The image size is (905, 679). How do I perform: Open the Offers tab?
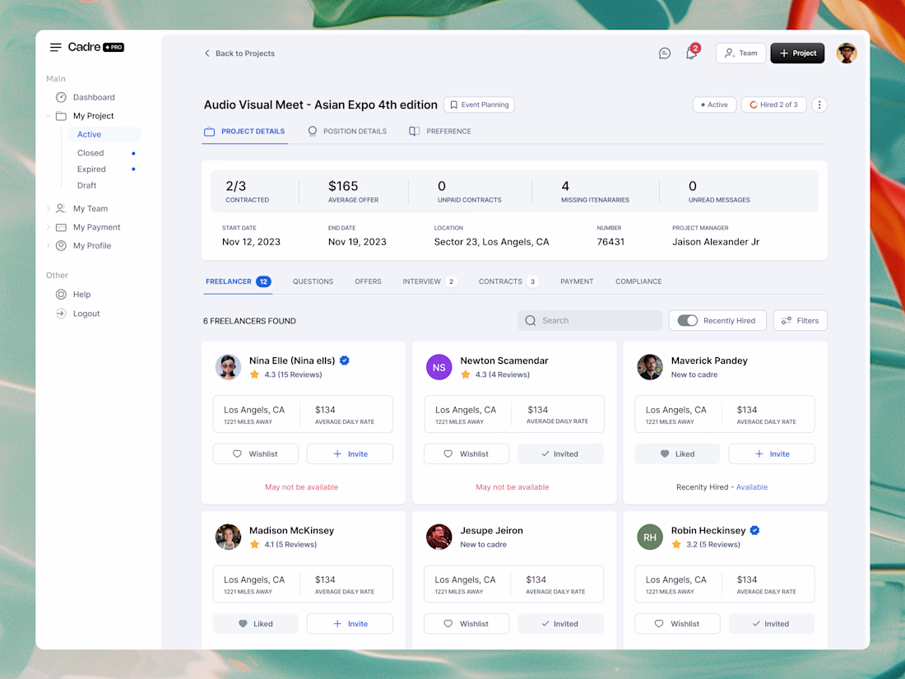(x=368, y=281)
